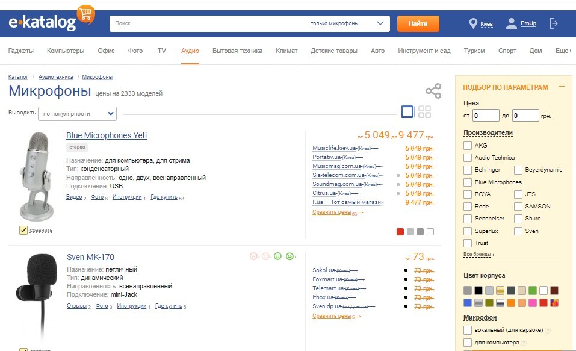This screenshot has height=351, width=576.
Task: Click the share icon near Микрофоны heading
Action: pyautogui.click(x=433, y=91)
